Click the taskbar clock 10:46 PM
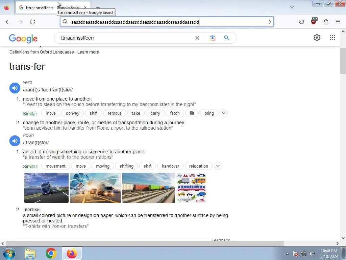346x260 pixels. (x=329, y=254)
